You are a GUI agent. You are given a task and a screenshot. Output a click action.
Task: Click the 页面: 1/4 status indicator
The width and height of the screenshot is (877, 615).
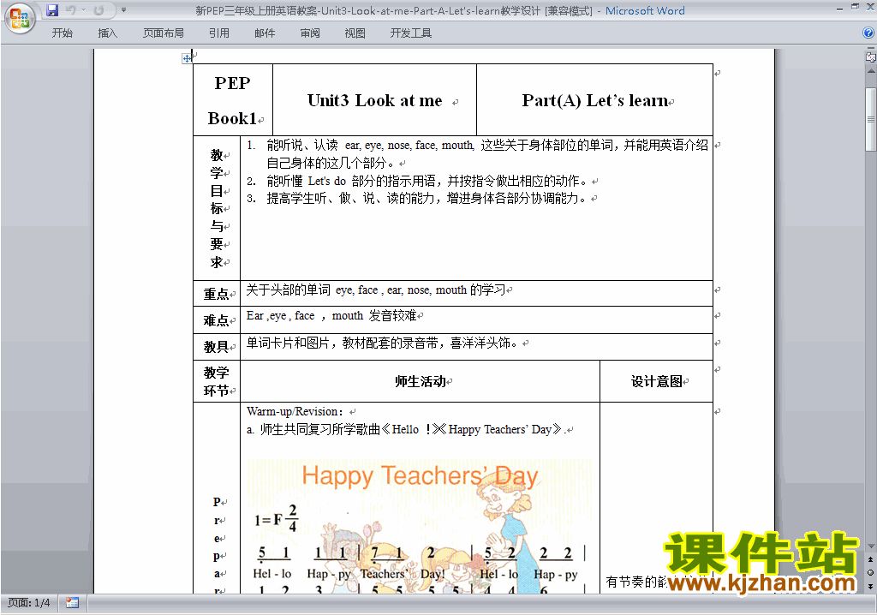pos(29,603)
